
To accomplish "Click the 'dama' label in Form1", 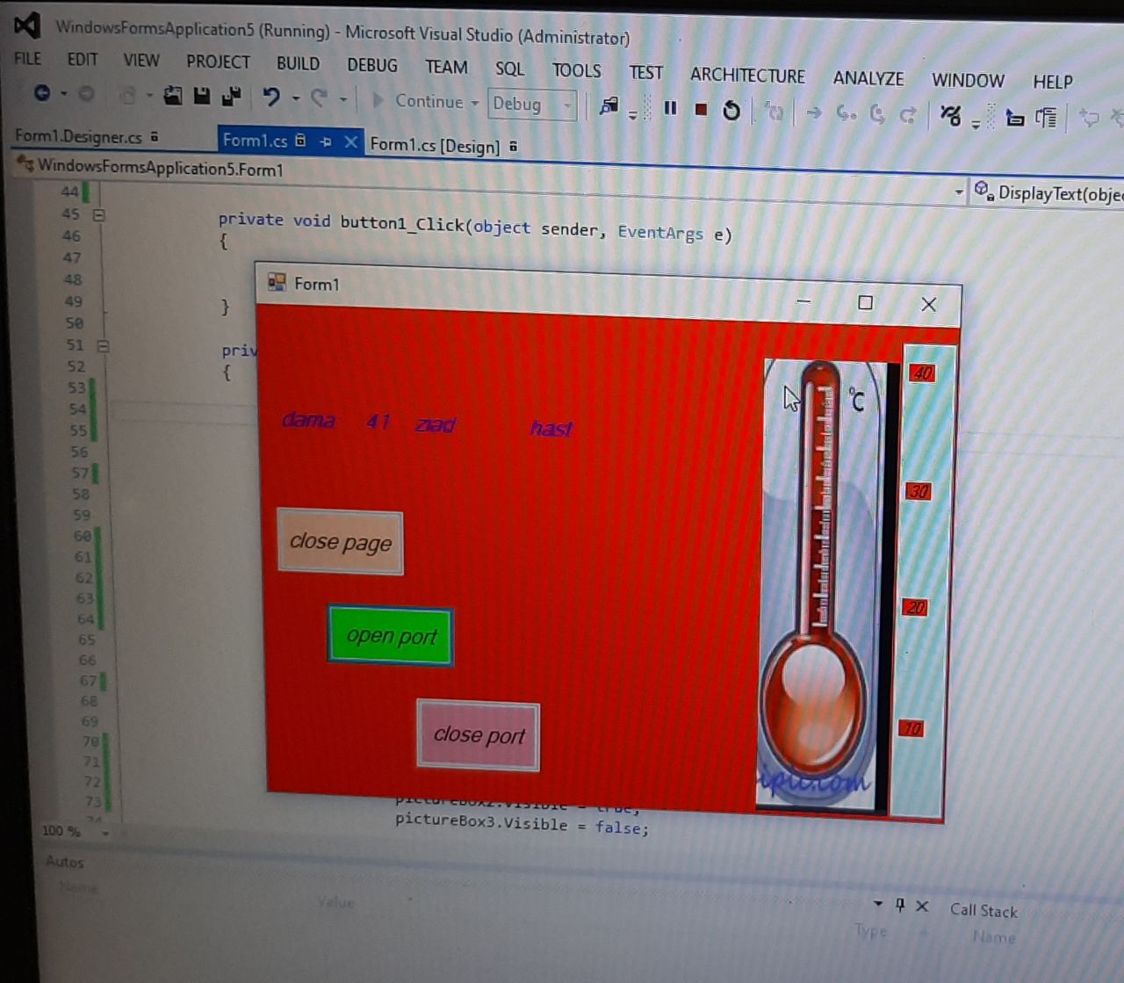I will [308, 420].
